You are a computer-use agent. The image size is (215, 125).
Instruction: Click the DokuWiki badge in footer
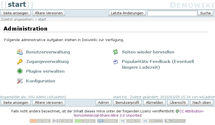click(x=175, y=121)
